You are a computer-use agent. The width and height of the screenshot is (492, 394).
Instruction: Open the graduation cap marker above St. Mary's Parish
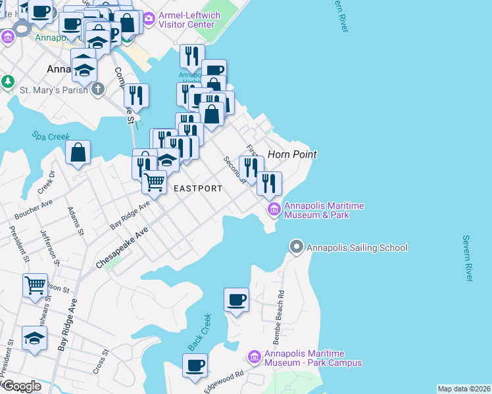84,71
